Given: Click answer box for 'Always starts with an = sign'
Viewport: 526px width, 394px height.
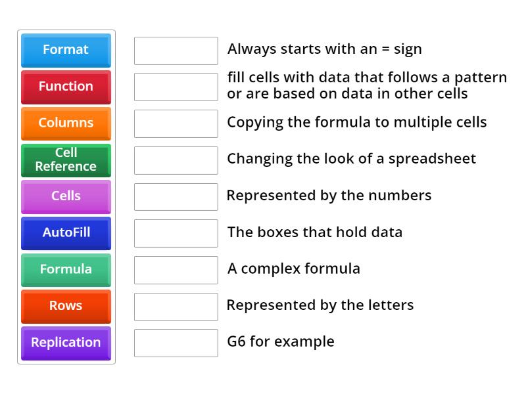Looking at the screenshot, I should (x=176, y=51).
